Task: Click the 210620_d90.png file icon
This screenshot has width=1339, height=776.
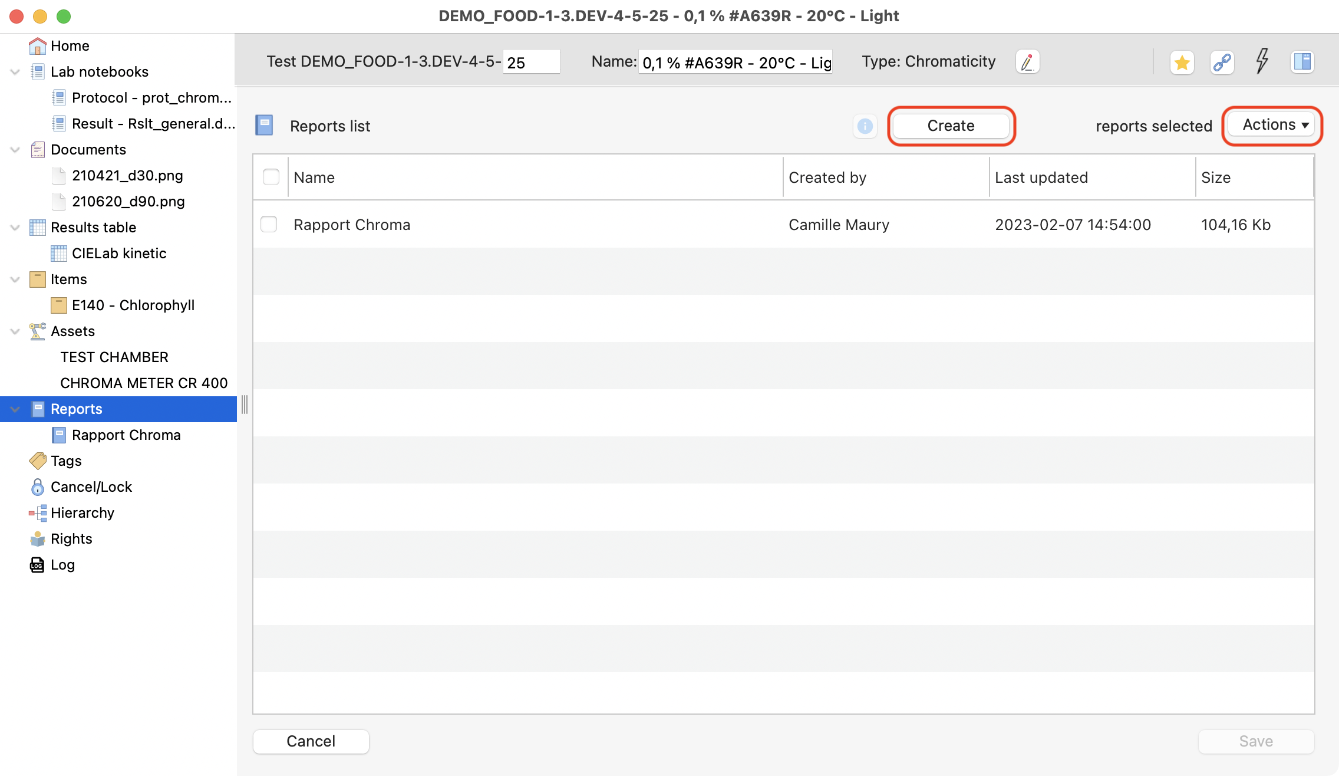Action: [x=58, y=202]
